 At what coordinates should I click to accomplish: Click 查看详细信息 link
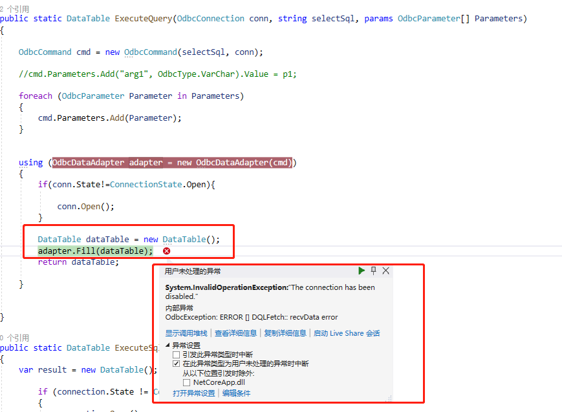[x=235, y=333]
